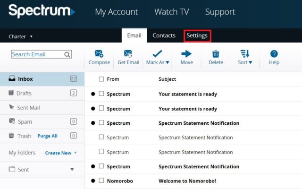This screenshot has height=189, width=302.
Task: Switch to the Email tab
Action: [134, 35]
